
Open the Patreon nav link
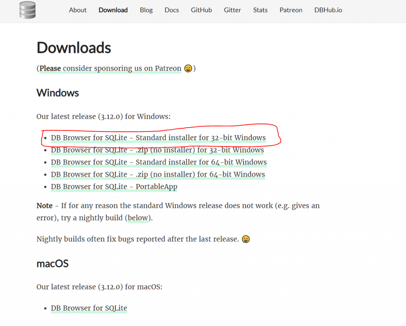click(291, 10)
